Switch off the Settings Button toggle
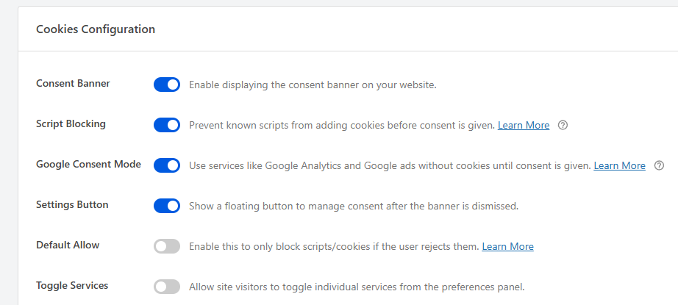The height and width of the screenshot is (305, 678). click(167, 206)
